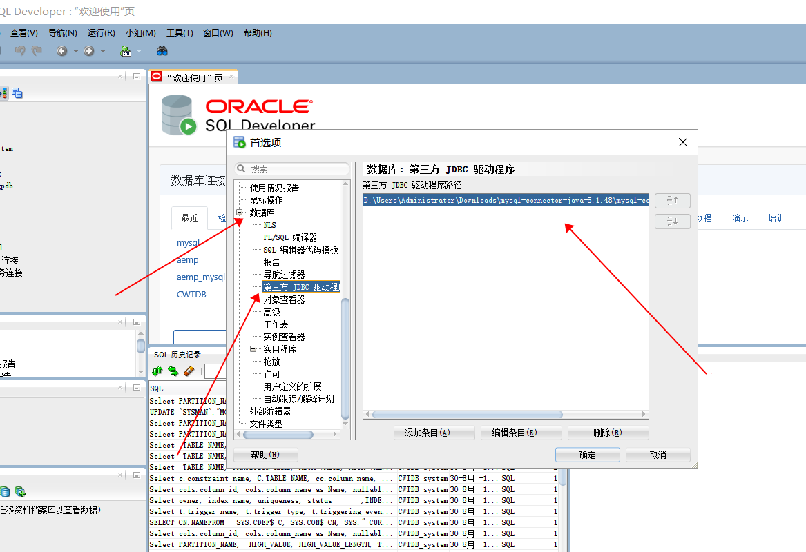
Task: Open the dropdown arrow beside the SQL worksheet icon
Action: tap(139, 51)
